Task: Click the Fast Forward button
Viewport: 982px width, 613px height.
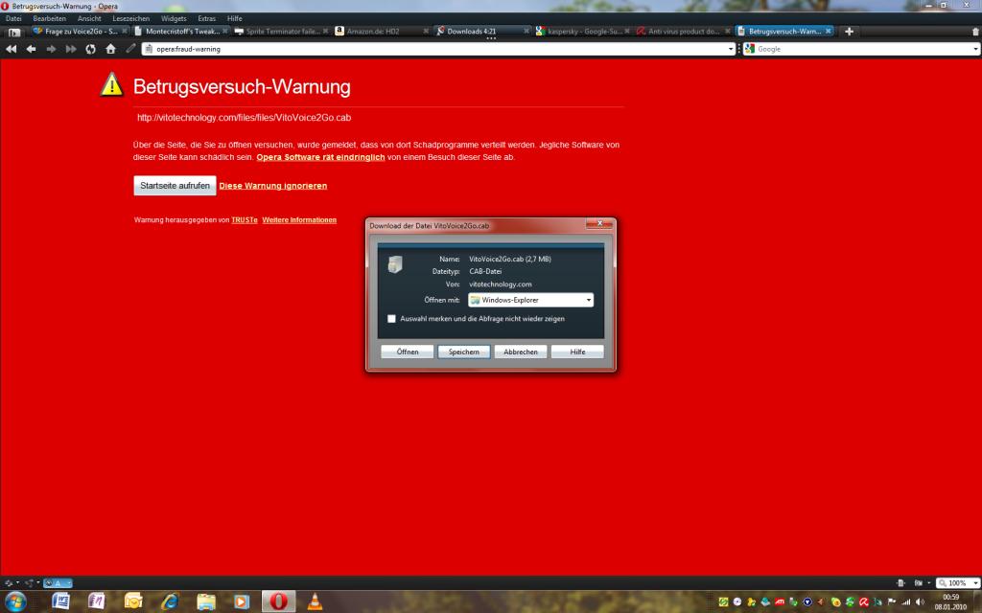Action: coord(71,49)
